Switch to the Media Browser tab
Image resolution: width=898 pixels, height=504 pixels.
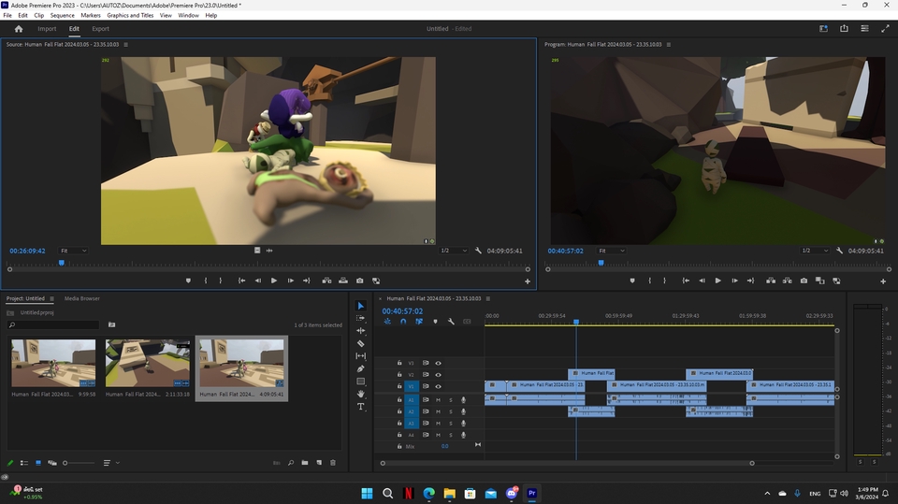(x=82, y=298)
